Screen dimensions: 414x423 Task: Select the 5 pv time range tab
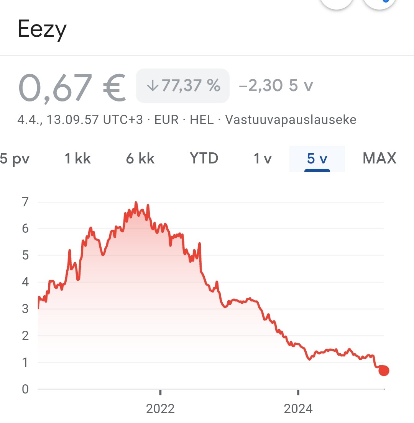15,158
